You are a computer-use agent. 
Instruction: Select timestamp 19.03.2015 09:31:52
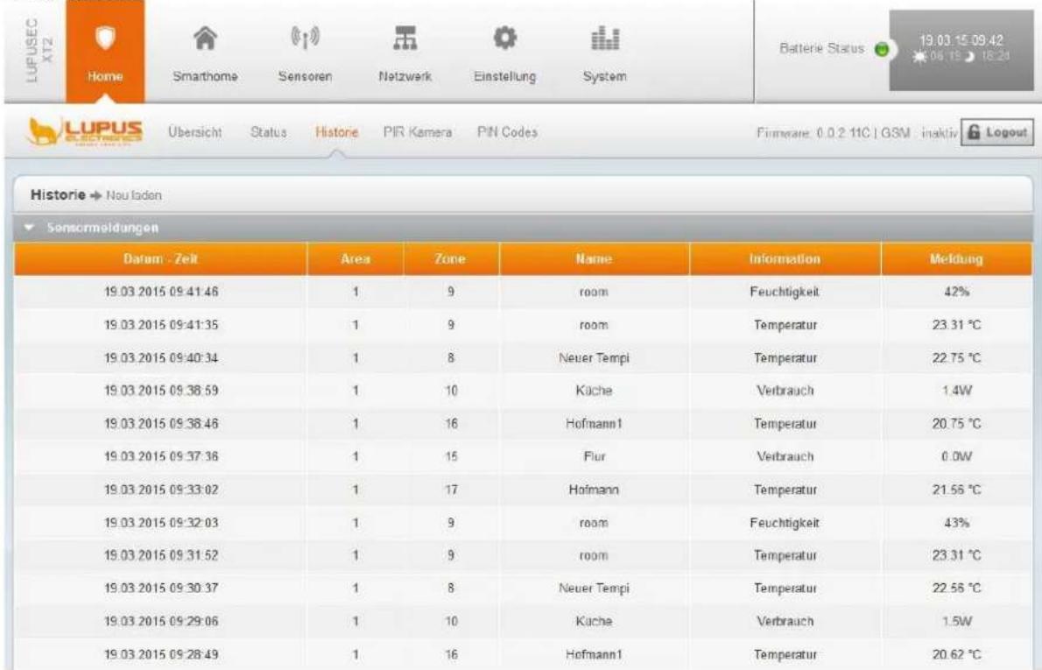pyautogui.click(x=161, y=555)
